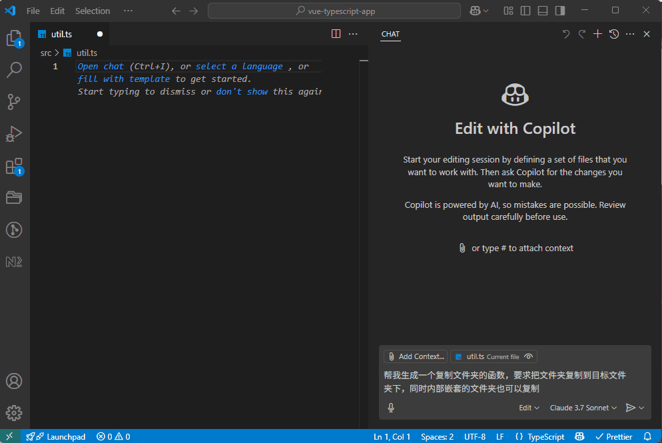Viewport: 662px width, 443px height.
Task: Click the customize layout icon
Action: tap(508, 11)
